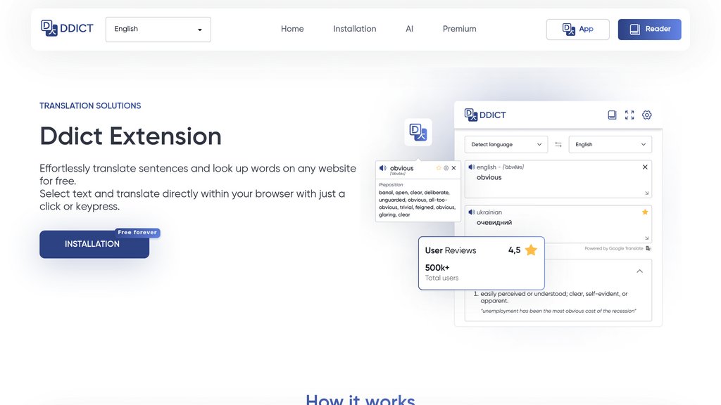Play audio for the ukrainian translation
Image resolution: width=721 pixels, height=405 pixels.
[x=471, y=212]
